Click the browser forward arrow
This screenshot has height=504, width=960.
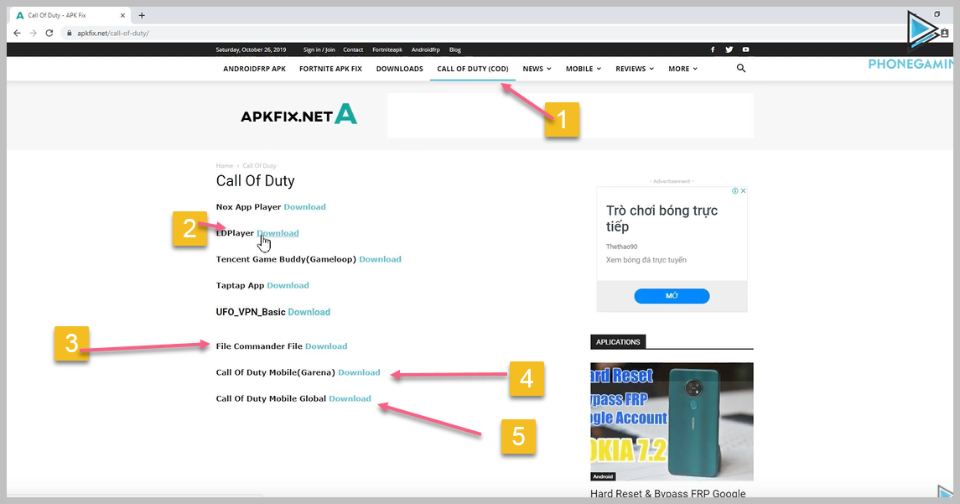(33, 33)
